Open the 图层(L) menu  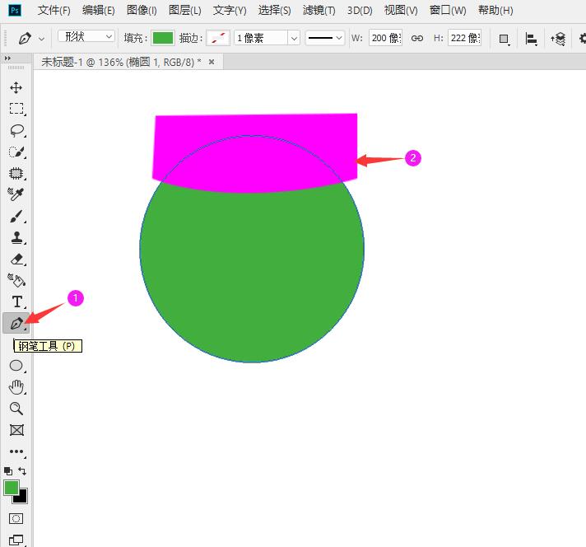tap(184, 11)
